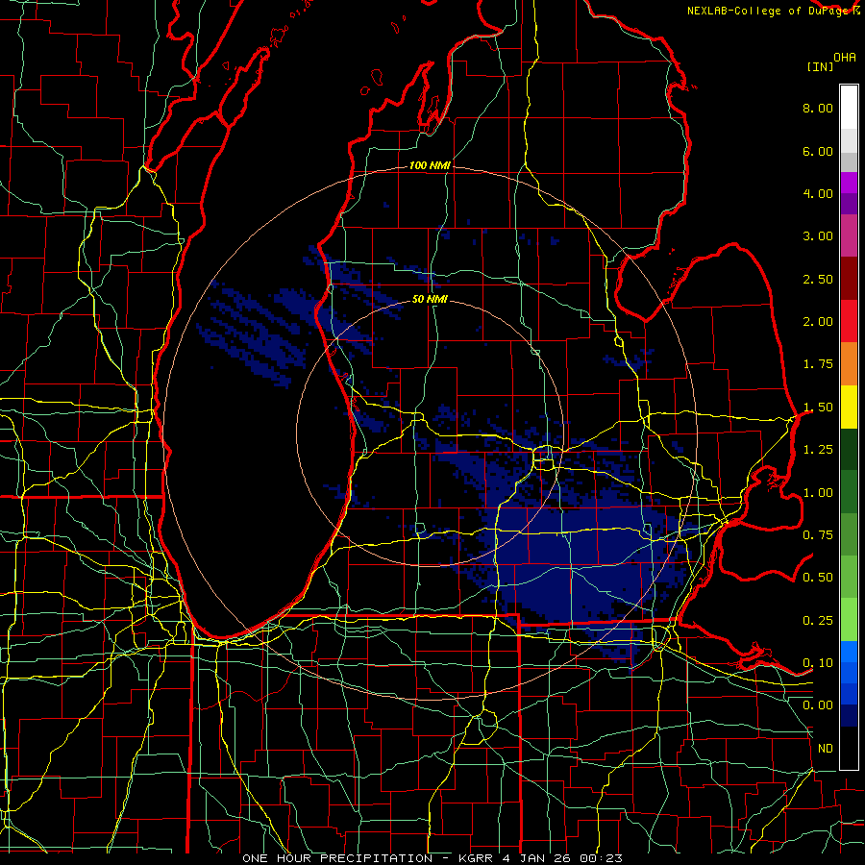865x865 pixels.
Task: Select the pink legend swatch near 3.00
Action: pyautogui.click(x=849, y=235)
